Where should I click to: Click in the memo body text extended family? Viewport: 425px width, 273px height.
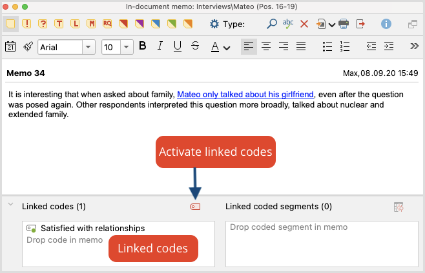39,115
